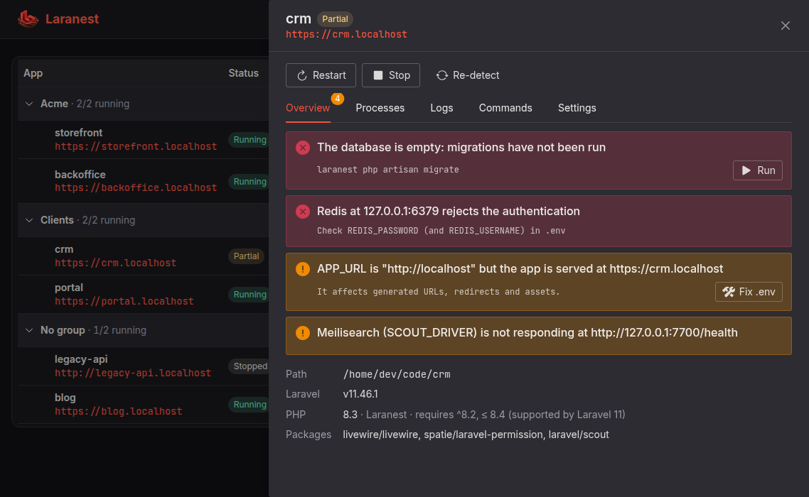
Task: Select the portal app row
Action: click(x=144, y=295)
